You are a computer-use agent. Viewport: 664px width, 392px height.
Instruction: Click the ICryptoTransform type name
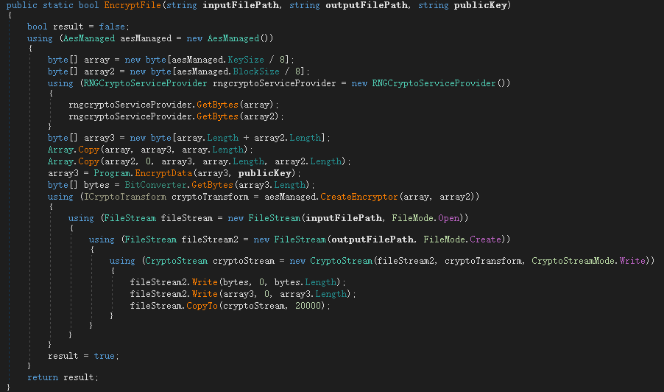click(125, 197)
